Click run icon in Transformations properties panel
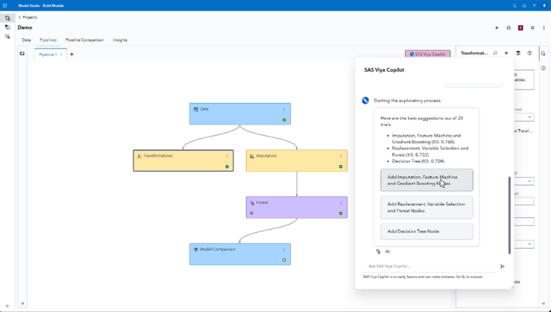 (x=506, y=53)
